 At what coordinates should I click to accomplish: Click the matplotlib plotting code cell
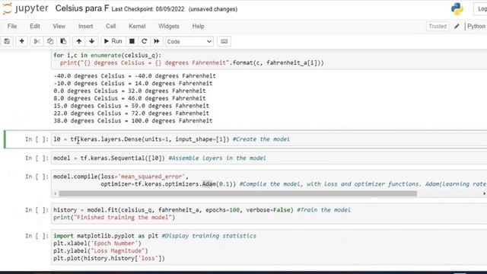pos(269,247)
